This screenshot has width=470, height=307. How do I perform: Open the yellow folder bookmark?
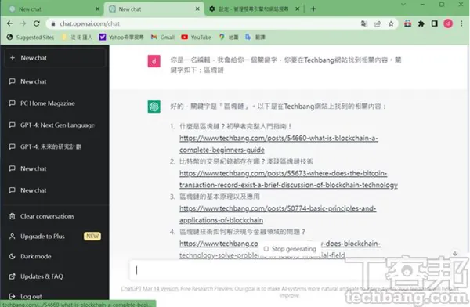77,37
